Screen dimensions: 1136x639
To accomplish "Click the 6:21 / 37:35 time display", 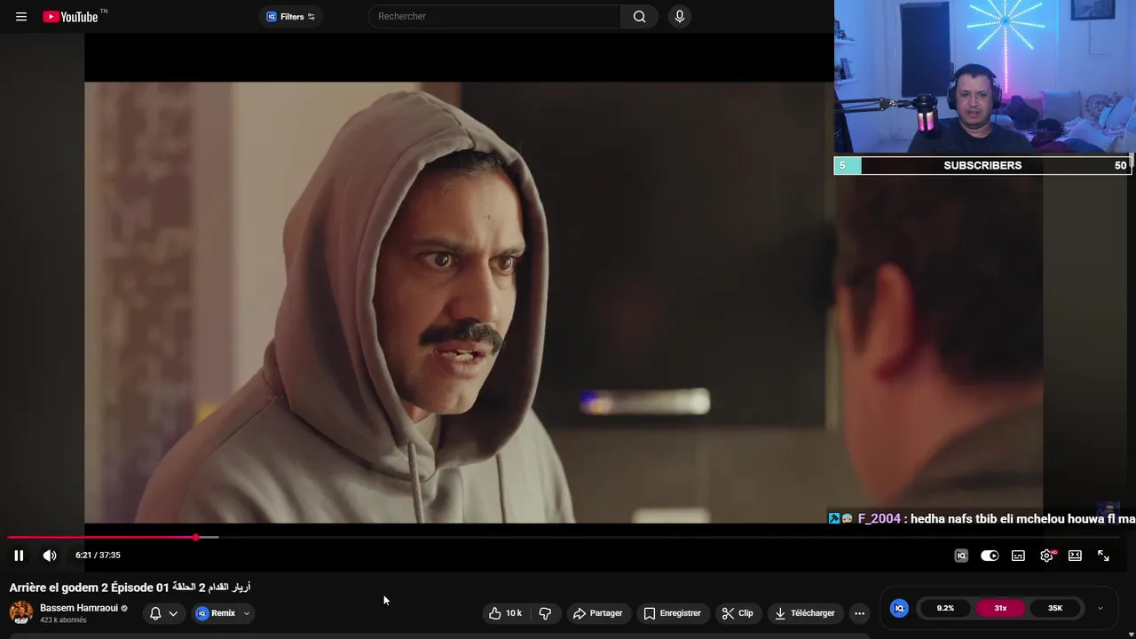I will point(98,556).
